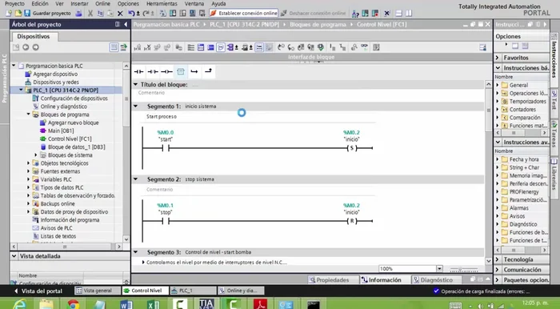Click Agregar nuevo bloque in tree
The height and width of the screenshot is (309, 560).
coord(70,122)
